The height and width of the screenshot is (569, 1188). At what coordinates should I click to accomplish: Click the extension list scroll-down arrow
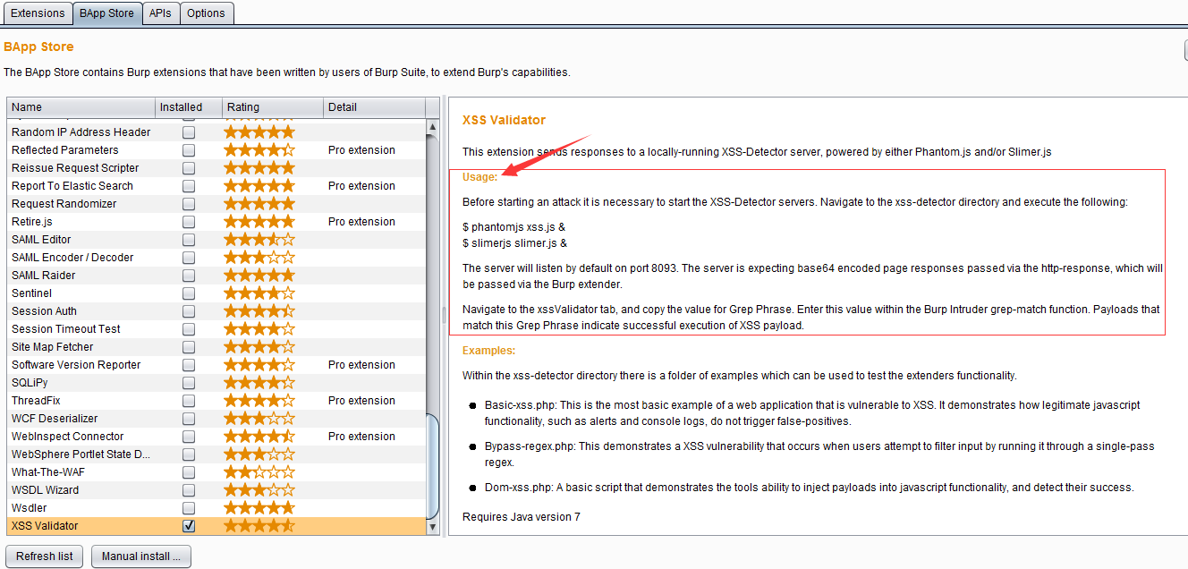[433, 527]
